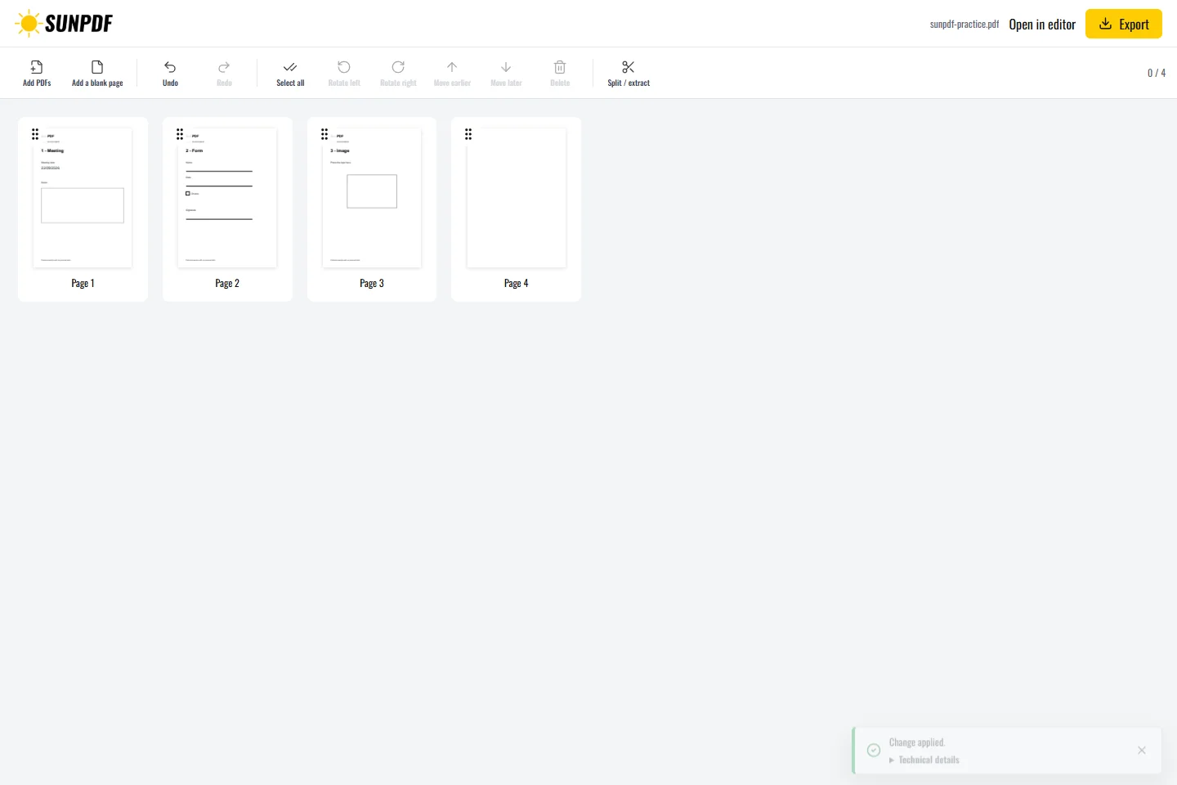Add a blank page
The width and height of the screenshot is (1177, 785).
click(97, 73)
